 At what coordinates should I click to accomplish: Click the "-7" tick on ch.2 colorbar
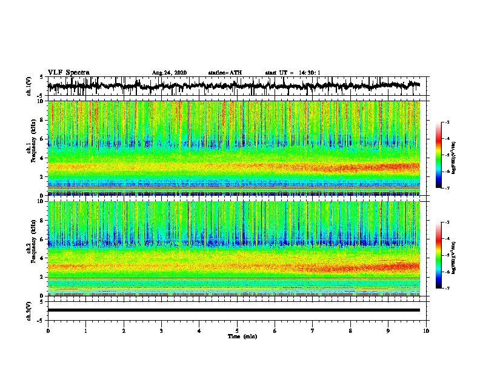[447, 288]
